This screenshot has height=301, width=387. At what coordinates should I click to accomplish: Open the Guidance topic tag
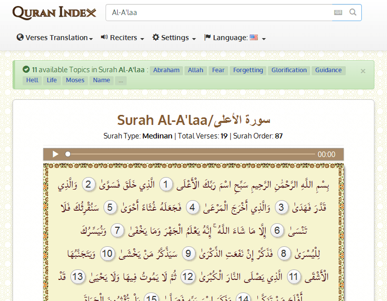click(328, 70)
